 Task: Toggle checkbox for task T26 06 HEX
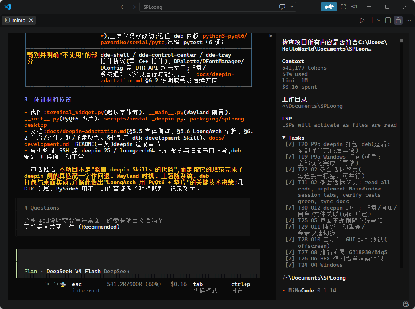290,258
